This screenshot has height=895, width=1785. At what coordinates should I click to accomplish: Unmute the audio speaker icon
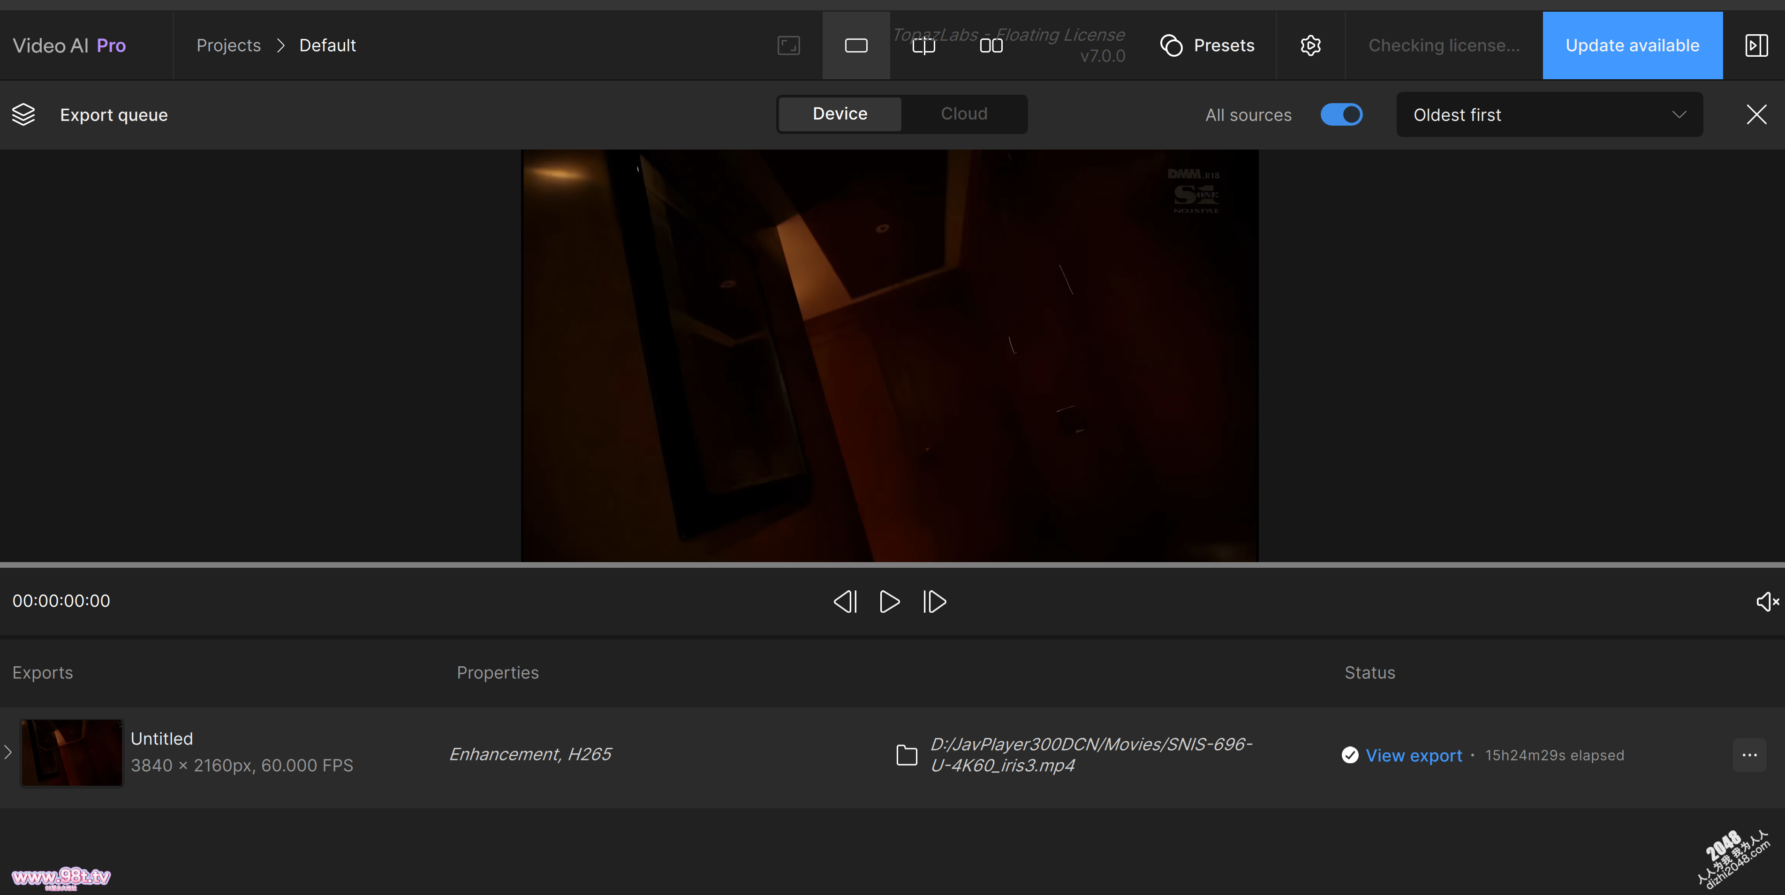pyautogui.click(x=1766, y=602)
